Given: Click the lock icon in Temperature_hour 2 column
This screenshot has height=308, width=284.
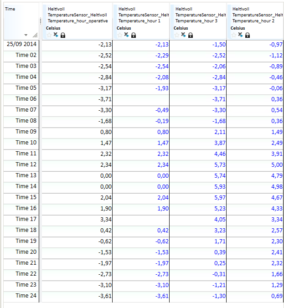Looking at the screenshot, I should [x=248, y=35].
